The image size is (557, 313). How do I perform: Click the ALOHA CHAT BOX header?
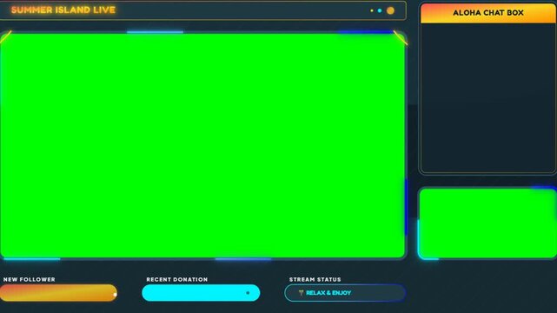[488, 13]
